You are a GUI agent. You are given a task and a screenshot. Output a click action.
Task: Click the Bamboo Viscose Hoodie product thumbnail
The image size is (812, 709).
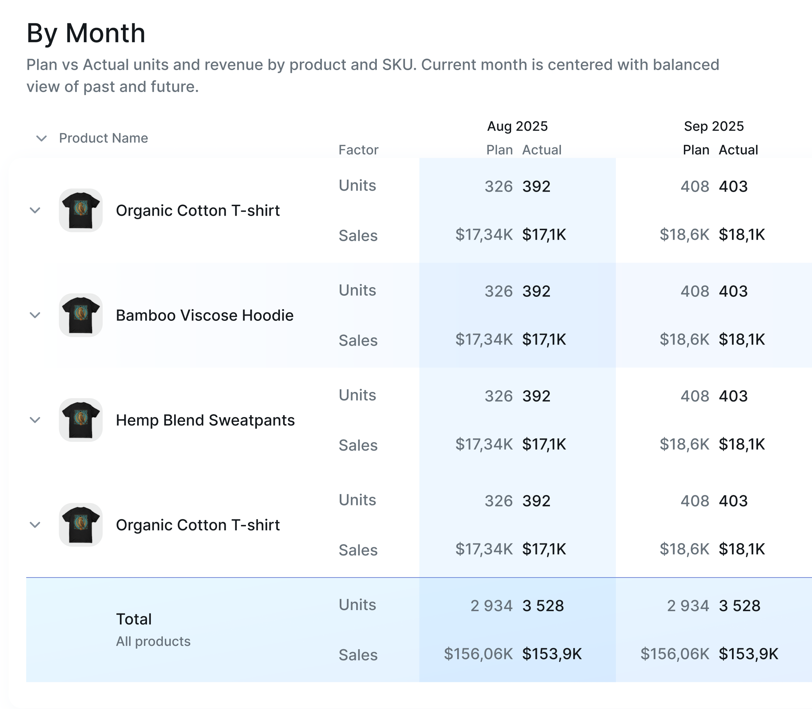point(81,315)
